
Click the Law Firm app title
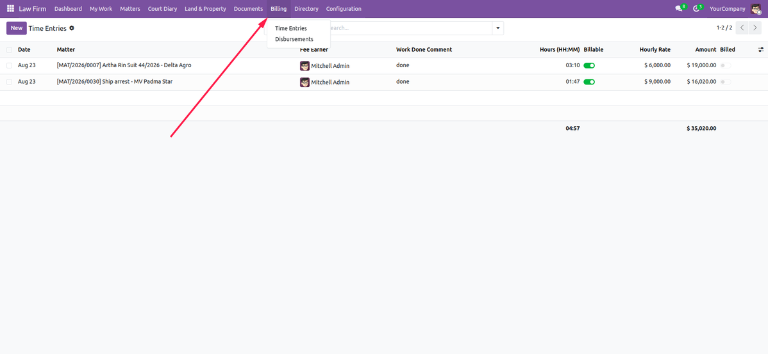pyautogui.click(x=32, y=9)
